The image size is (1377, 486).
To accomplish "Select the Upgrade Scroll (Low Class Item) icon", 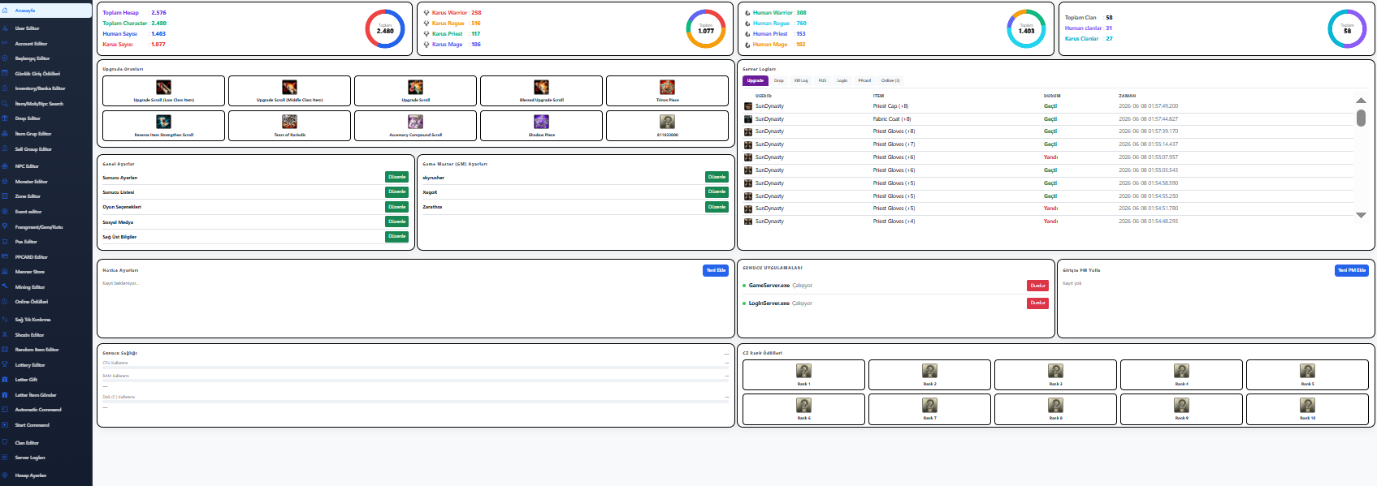I will pyautogui.click(x=163, y=87).
